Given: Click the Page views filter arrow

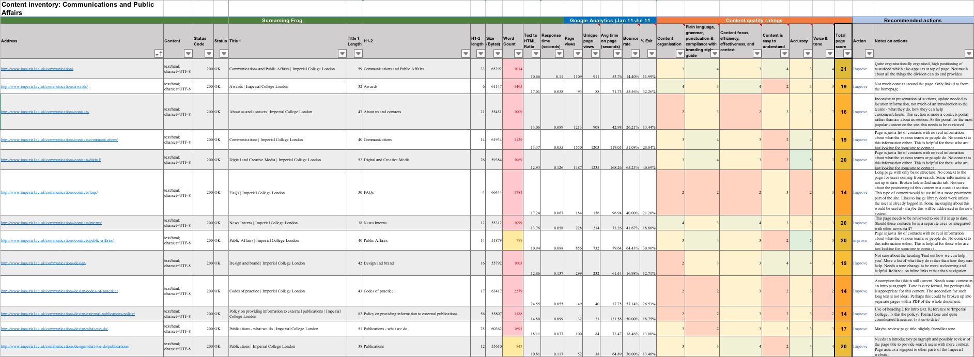Looking at the screenshot, I should 578,54.
